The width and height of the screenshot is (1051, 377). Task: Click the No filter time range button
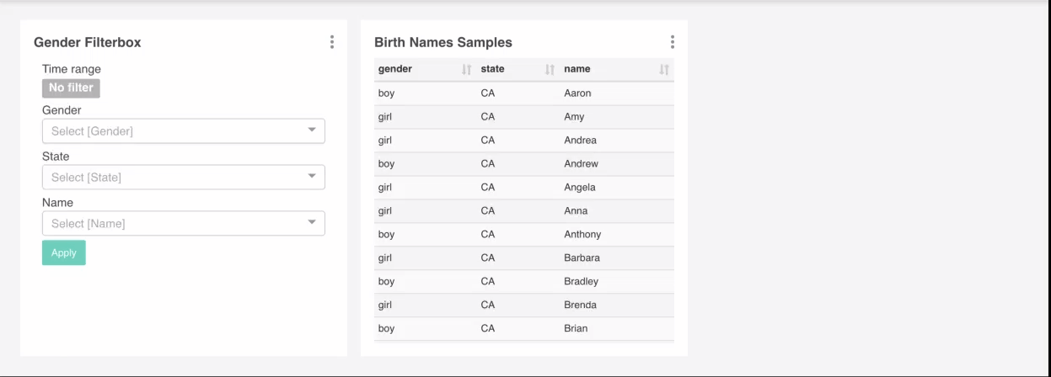pos(71,88)
